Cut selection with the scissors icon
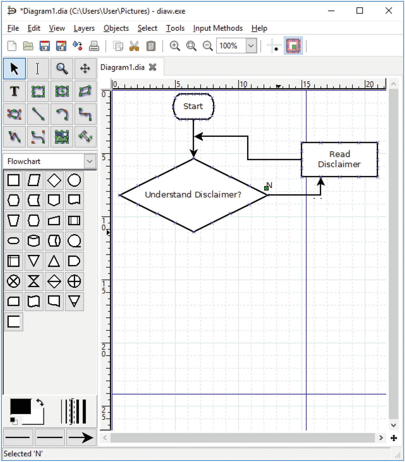The width and height of the screenshot is (405, 462). pos(134,46)
